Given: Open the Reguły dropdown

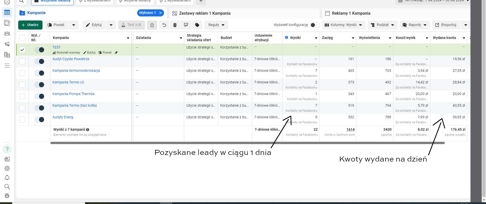Looking at the screenshot, I should pos(216,25).
